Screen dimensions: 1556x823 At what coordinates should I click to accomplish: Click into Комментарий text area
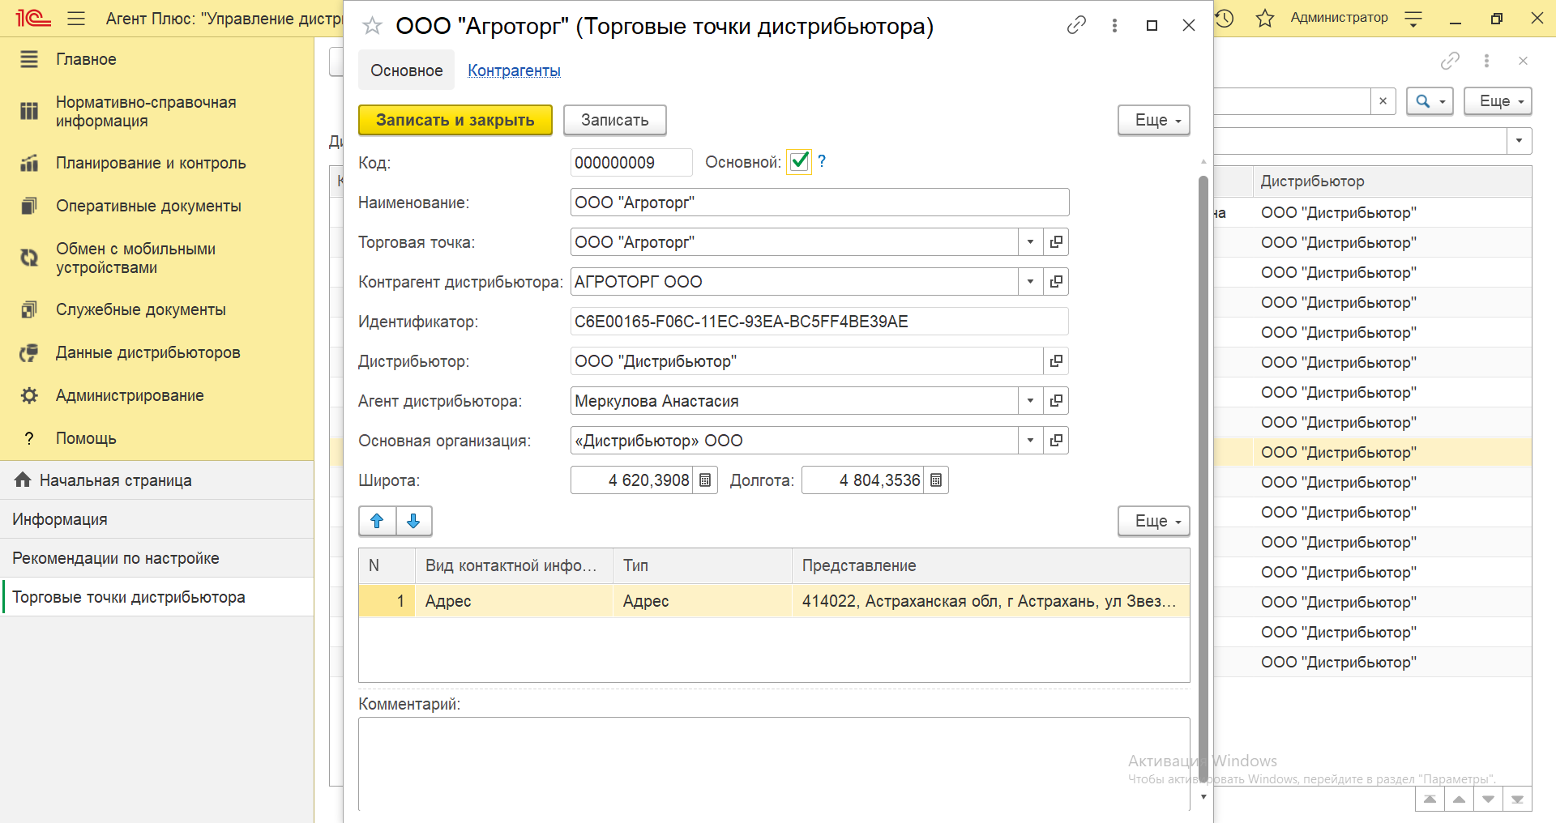(774, 763)
